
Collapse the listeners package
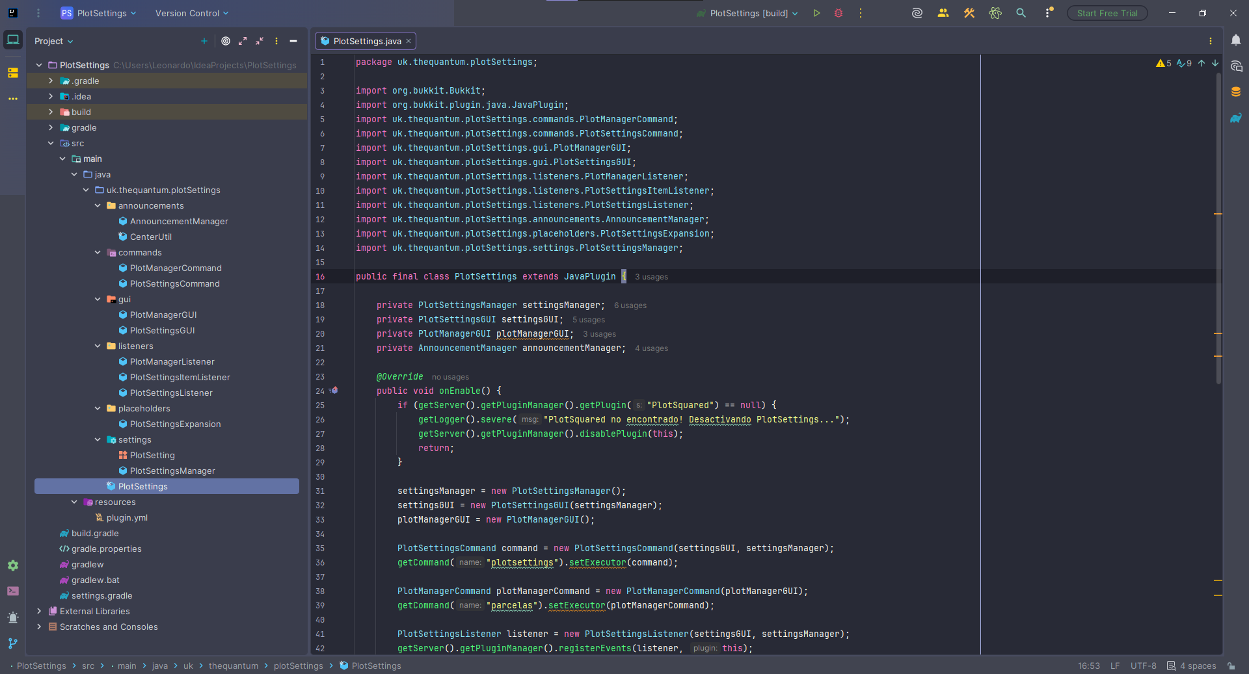coord(98,346)
